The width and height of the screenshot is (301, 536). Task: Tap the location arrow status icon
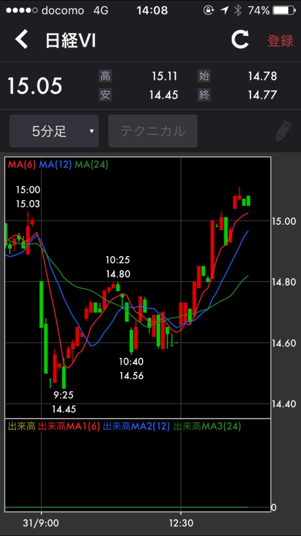[x=224, y=10]
